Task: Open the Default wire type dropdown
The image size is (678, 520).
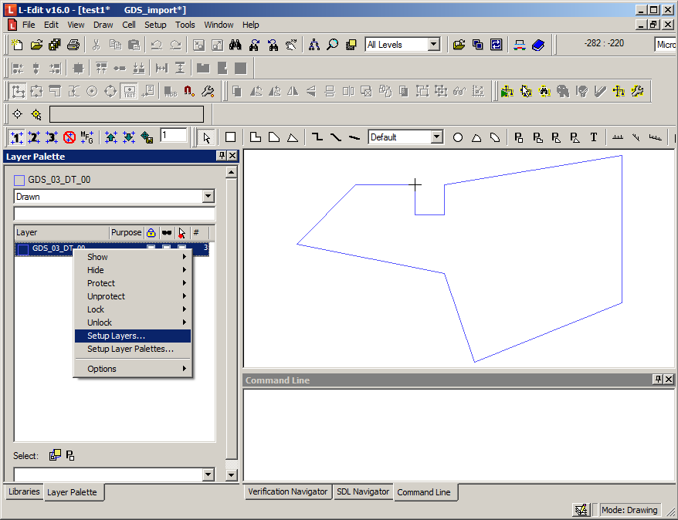Action: pyautogui.click(x=436, y=137)
